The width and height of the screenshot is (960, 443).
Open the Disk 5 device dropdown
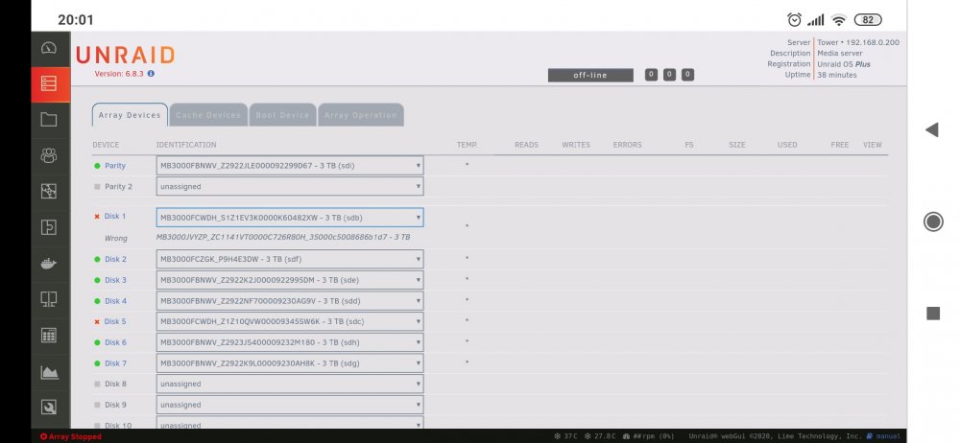(x=290, y=321)
